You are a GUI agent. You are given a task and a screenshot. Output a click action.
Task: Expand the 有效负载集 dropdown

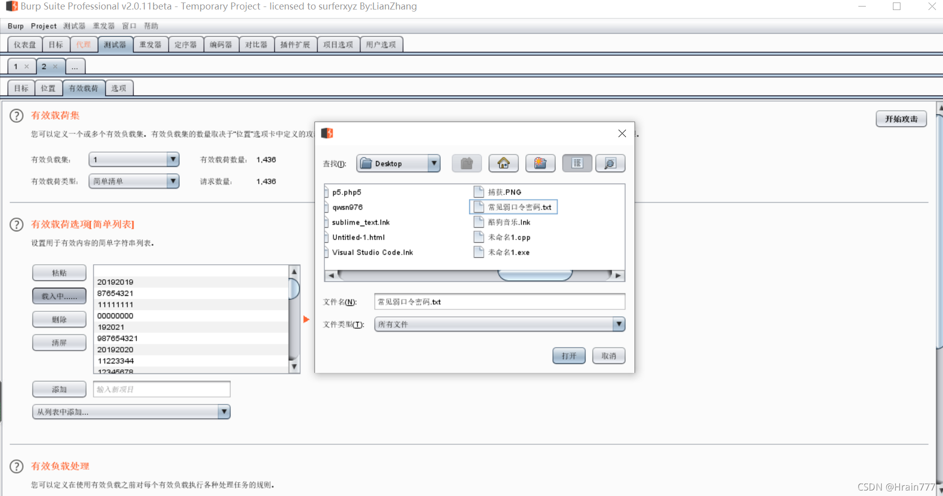click(x=173, y=160)
